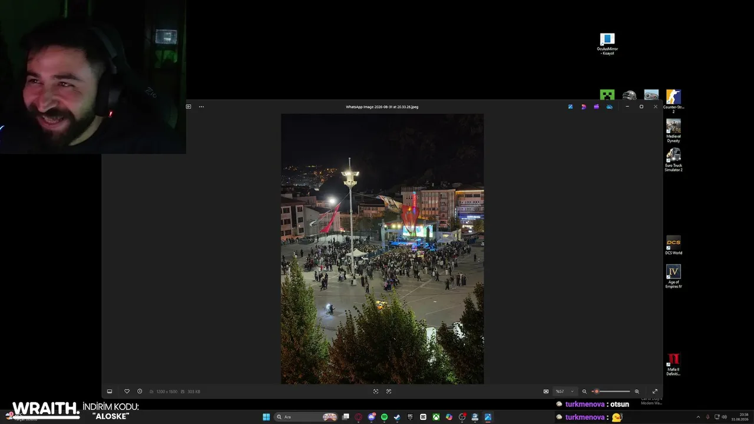This screenshot has width=754, height=424.
Task: Open Microsoft Designer from Photos title bar
Action: [x=583, y=107]
